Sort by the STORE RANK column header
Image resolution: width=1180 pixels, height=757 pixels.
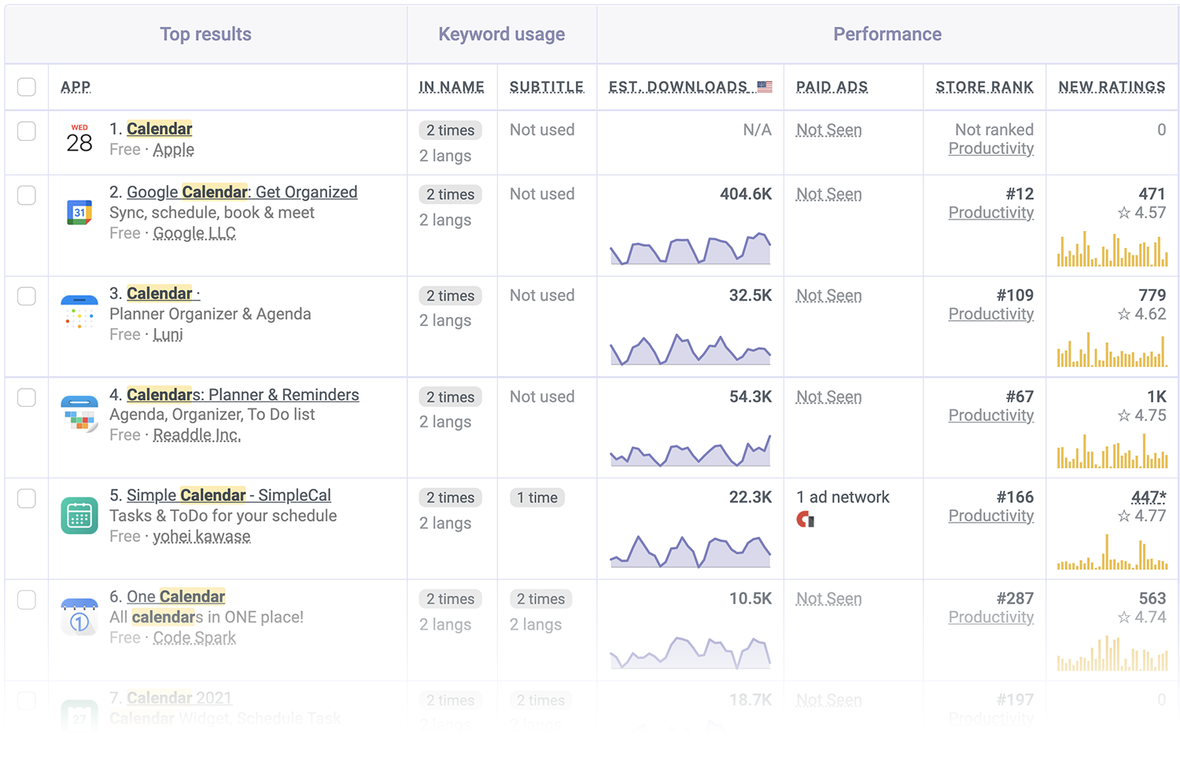tap(984, 87)
